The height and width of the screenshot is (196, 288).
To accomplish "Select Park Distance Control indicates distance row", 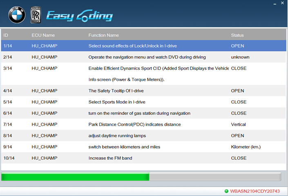I will pyautogui.click(x=143, y=124).
